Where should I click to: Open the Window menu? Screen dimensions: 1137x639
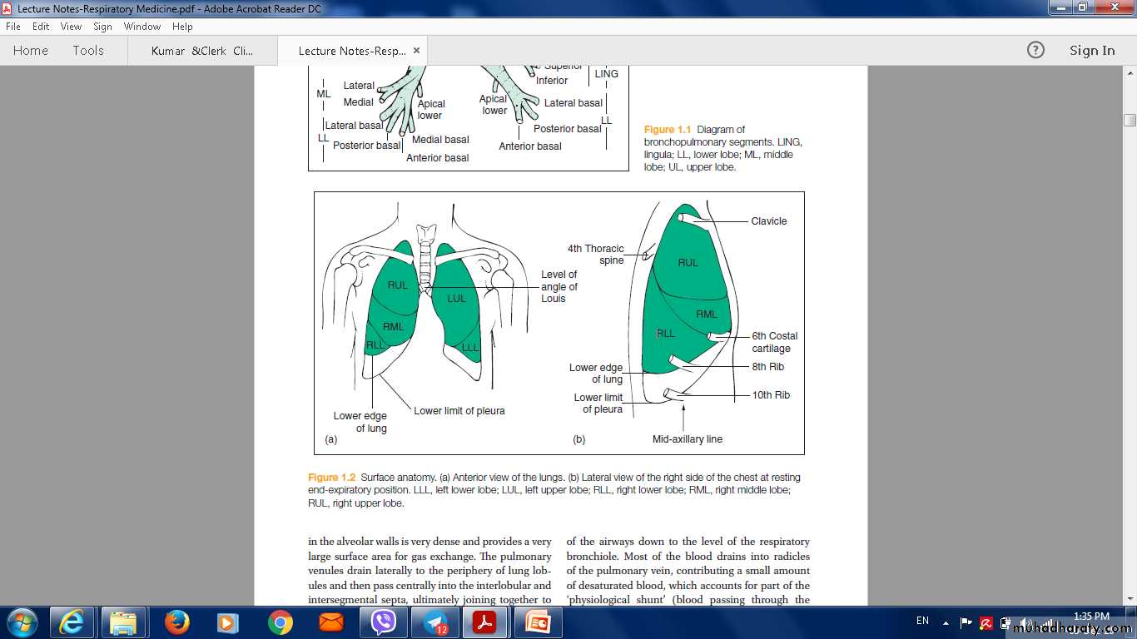coord(142,27)
